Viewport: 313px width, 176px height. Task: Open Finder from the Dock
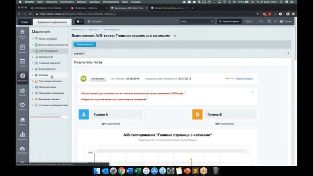click(97, 171)
